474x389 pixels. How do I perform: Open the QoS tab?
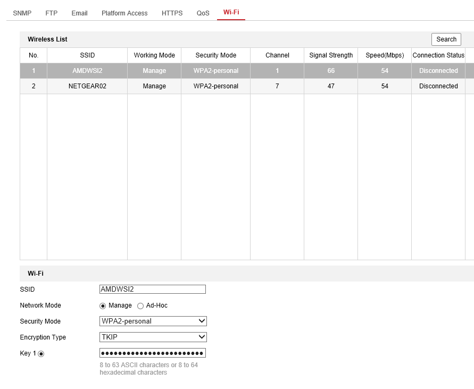203,13
